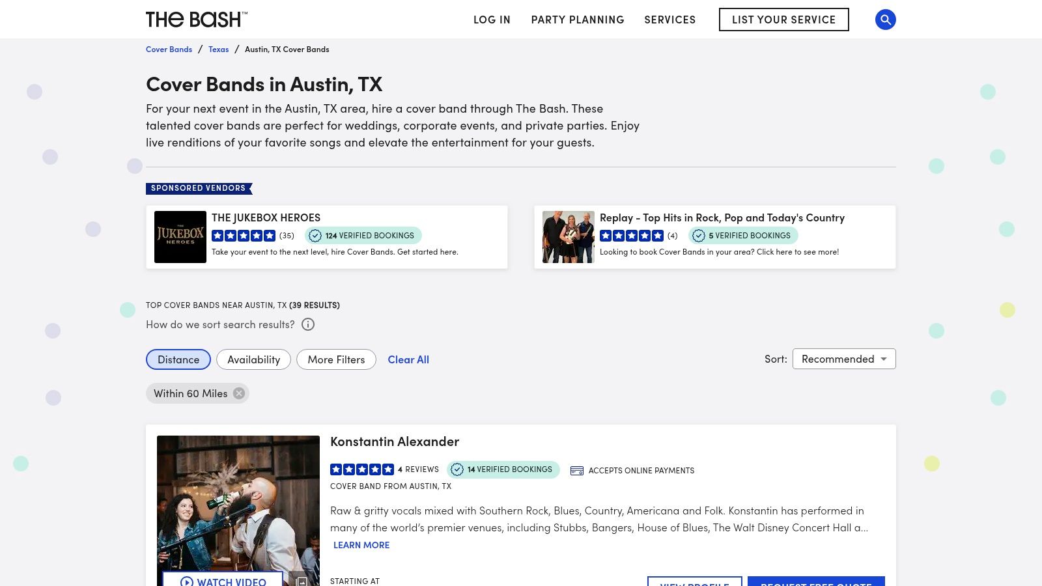The width and height of the screenshot is (1042, 586).
Task: Click the Accepts Online Payments card icon
Action: pos(576,471)
